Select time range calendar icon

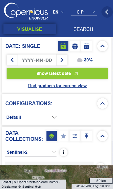coord(86,46)
